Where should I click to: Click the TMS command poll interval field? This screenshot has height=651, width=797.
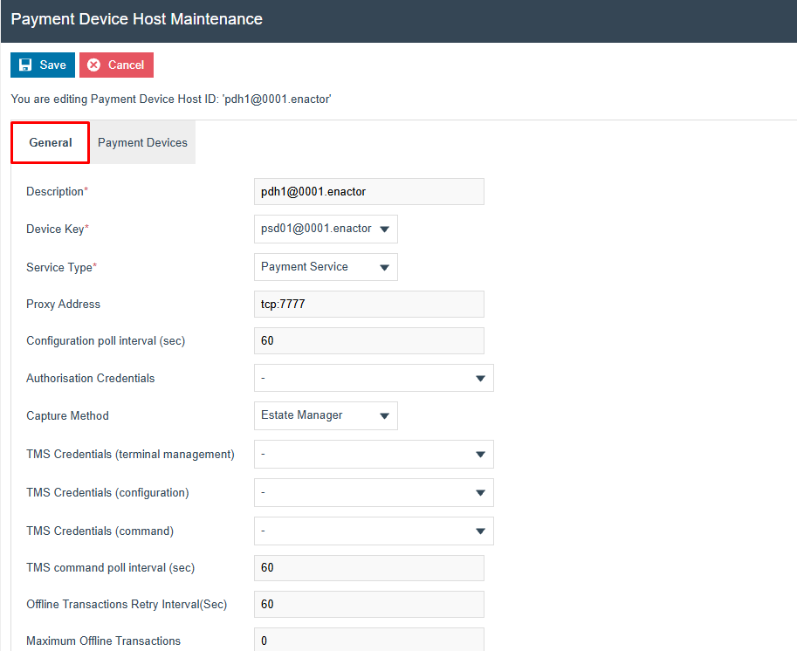click(369, 567)
